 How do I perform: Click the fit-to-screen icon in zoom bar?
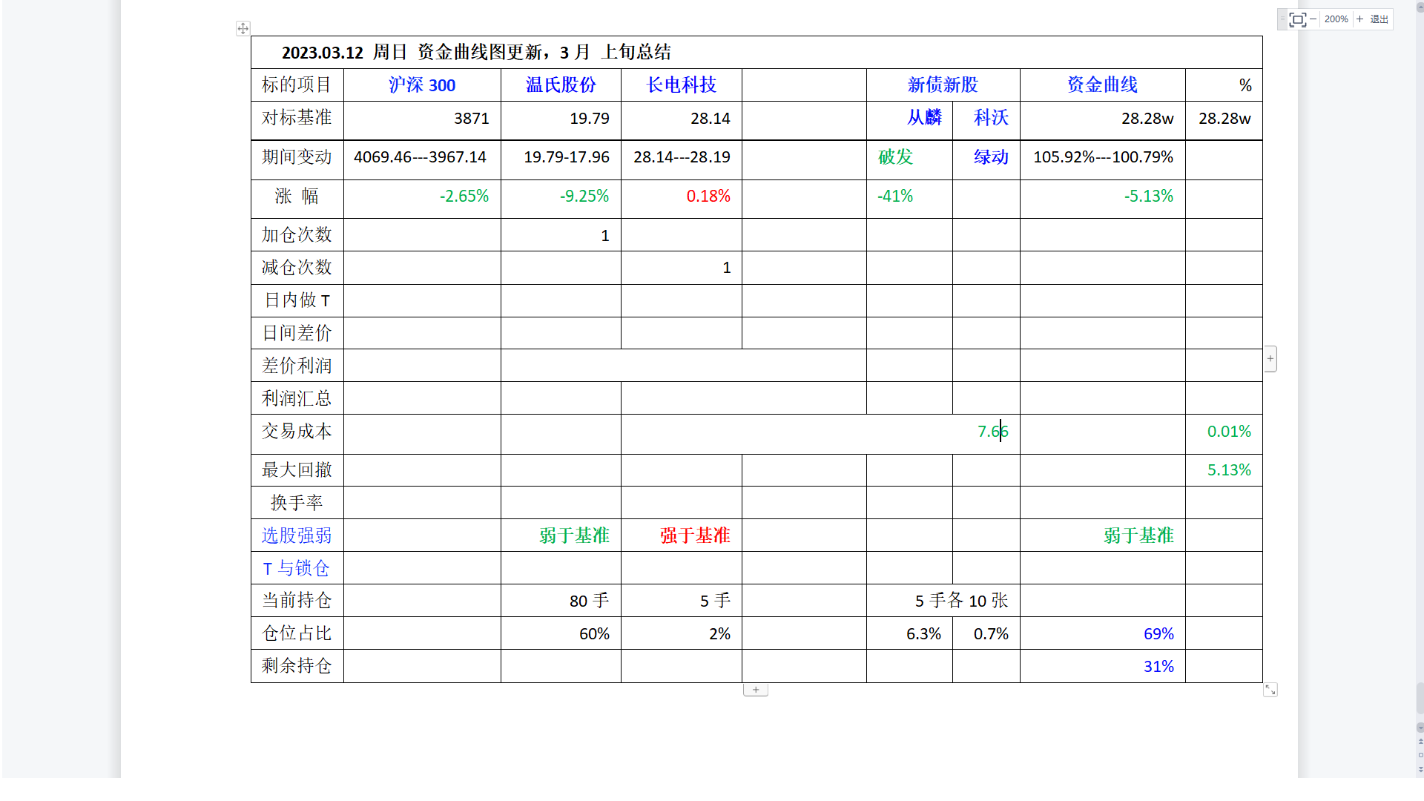[x=1297, y=19]
